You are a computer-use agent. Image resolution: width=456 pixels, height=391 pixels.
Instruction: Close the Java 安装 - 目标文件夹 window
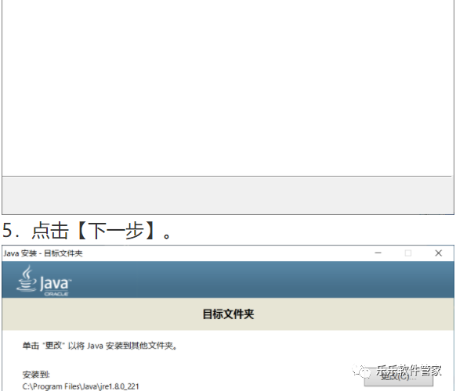438,253
